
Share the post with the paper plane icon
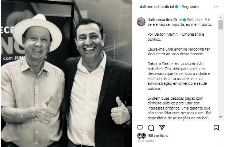[162, 127]
